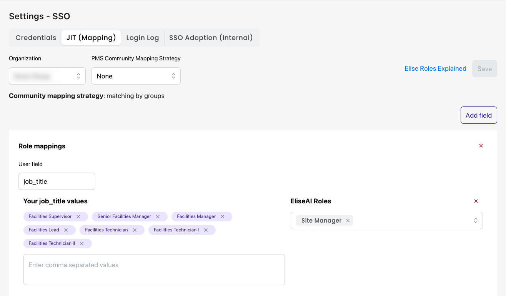Click the Site Manager chip label
The height and width of the screenshot is (296, 506).
coord(321,221)
